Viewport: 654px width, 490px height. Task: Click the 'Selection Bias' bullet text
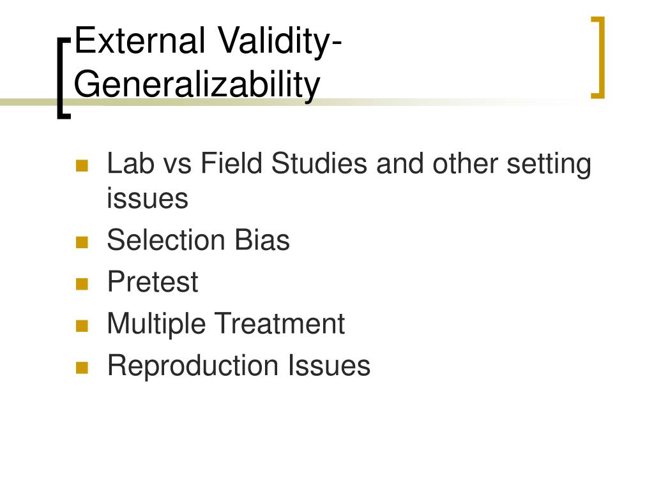click(x=198, y=240)
